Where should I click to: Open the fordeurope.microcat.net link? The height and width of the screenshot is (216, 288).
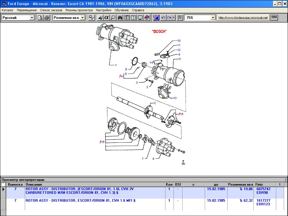pyautogui.click(x=243, y=18)
